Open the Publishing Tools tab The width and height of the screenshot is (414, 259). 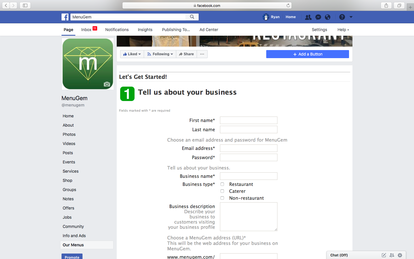click(176, 30)
